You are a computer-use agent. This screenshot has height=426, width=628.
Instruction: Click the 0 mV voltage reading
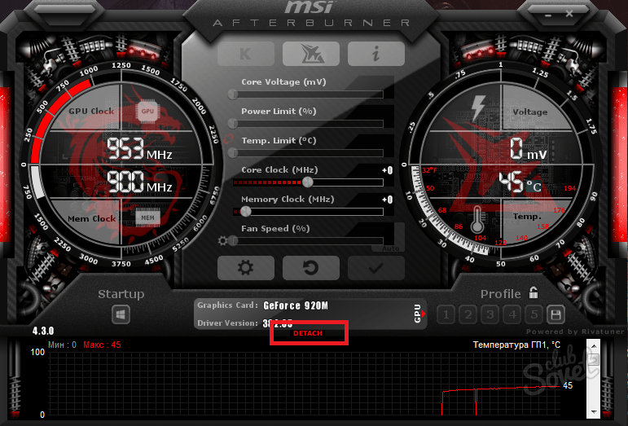(x=528, y=148)
